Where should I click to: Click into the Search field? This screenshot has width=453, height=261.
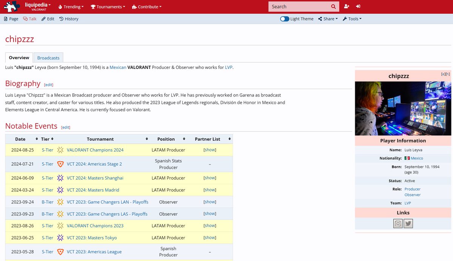click(298, 6)
